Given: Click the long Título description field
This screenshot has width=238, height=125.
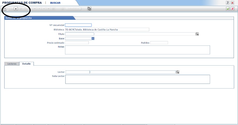Looking at the screenshot, I should (145, 34).
